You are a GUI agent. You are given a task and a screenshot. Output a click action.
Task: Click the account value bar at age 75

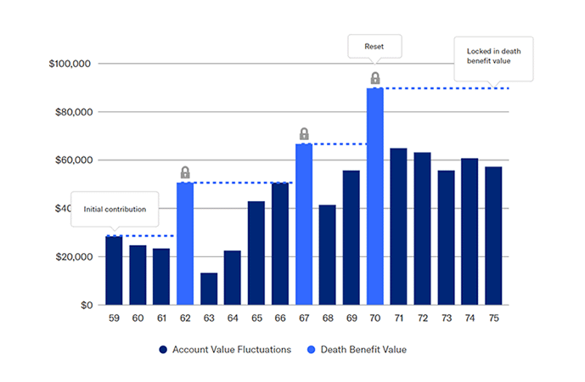493,236
